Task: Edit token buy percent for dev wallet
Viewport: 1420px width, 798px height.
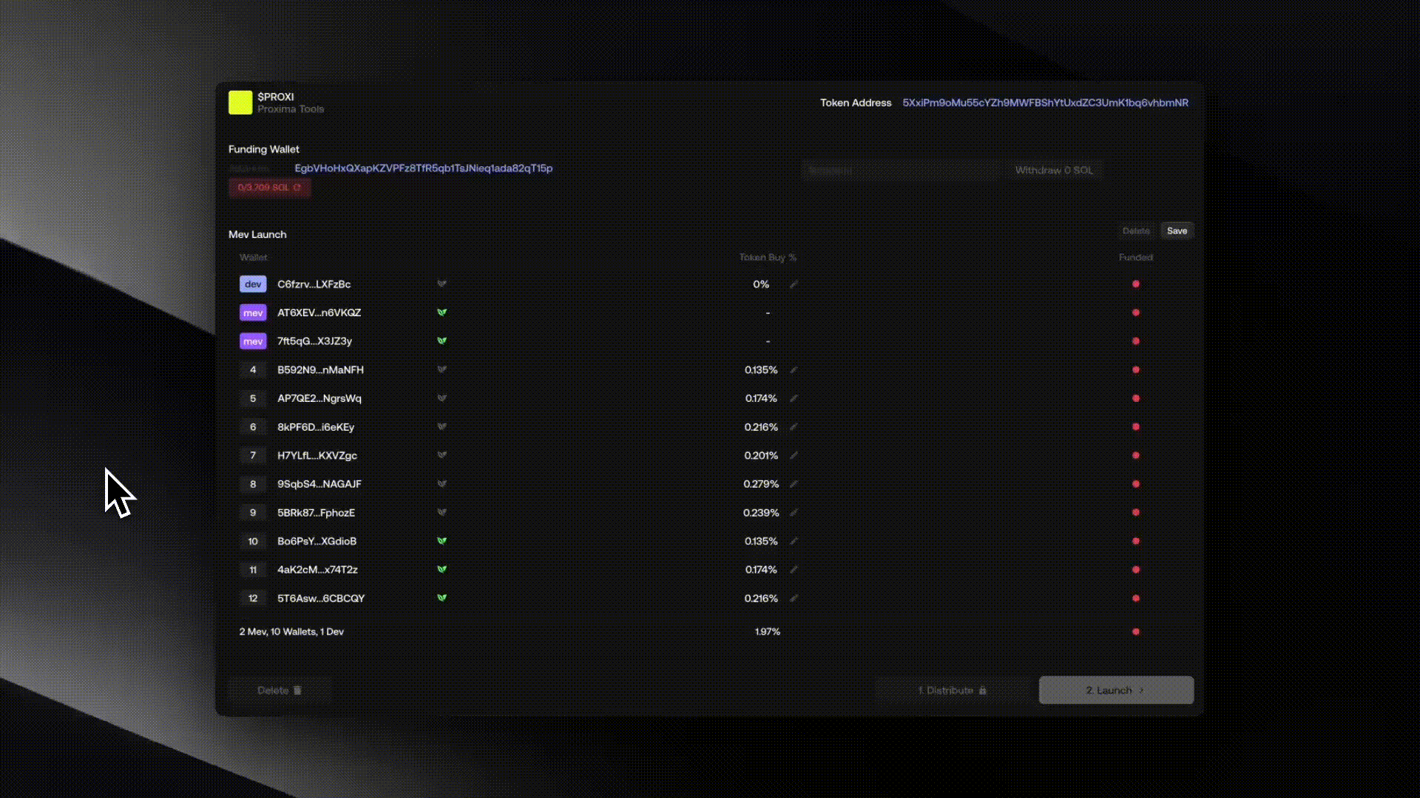Action: 794,284
